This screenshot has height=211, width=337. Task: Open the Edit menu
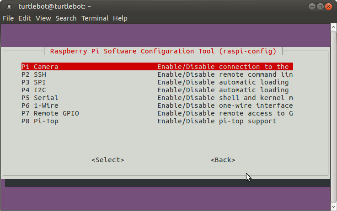point(24,18)
